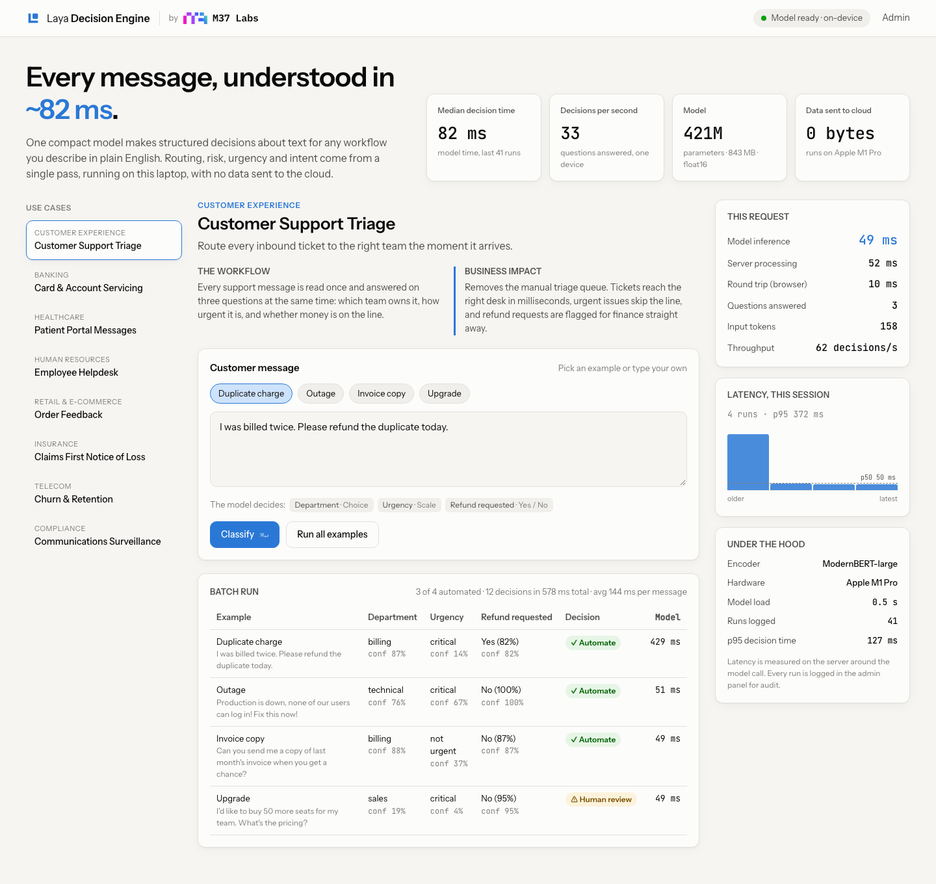Click the Human review warning badge
The height and width of the screenshot is (884, 936).
601,799
